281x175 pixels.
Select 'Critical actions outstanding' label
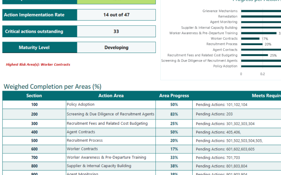click(x=40, y=31)
